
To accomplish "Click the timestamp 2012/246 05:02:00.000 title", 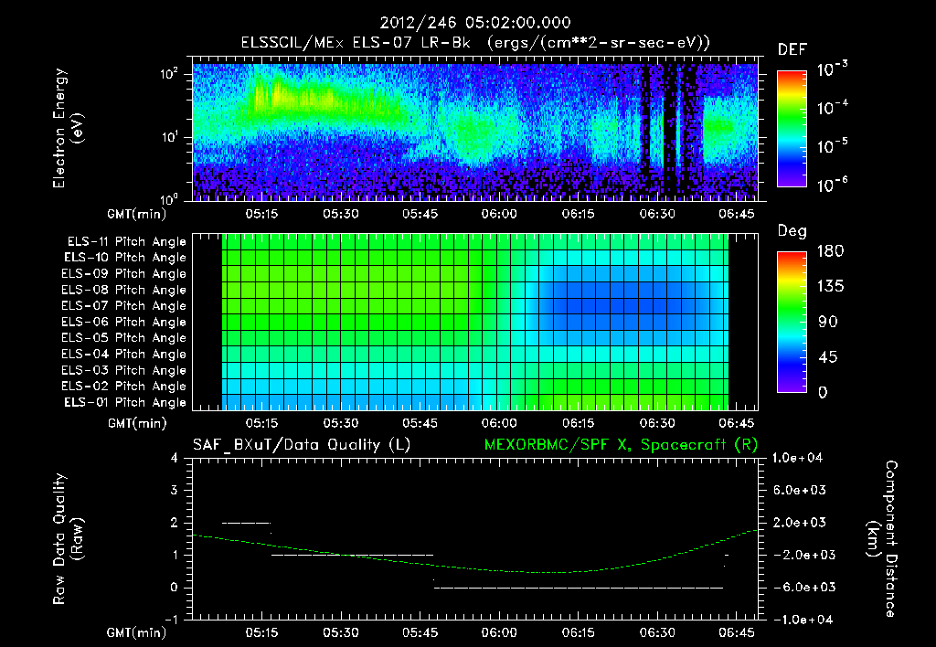I will click(475, 23).
